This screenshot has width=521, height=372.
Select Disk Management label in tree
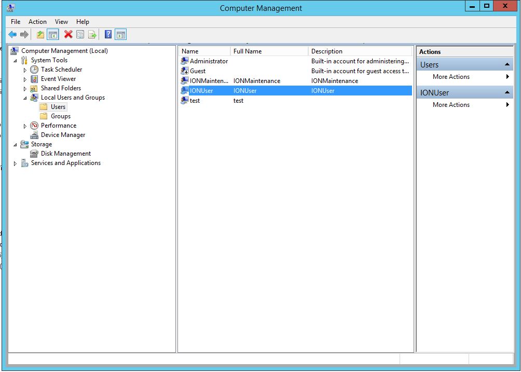[66, 154]
